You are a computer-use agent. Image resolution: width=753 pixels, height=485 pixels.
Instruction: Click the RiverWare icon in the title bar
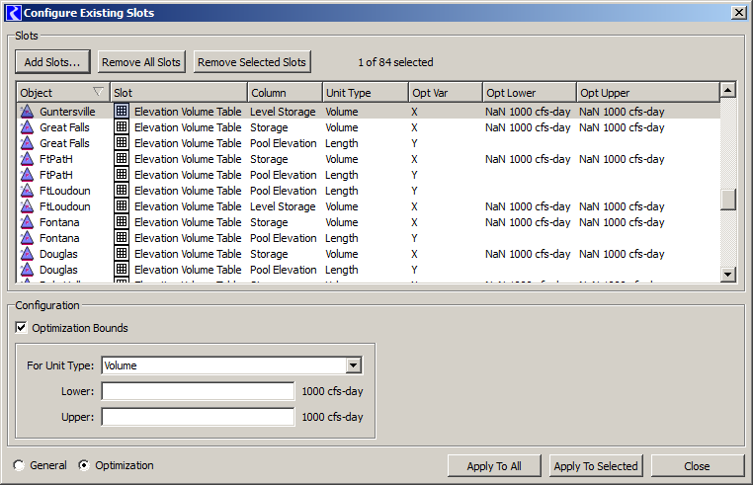(x=13, y=13)
